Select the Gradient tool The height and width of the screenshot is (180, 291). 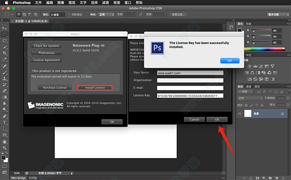click(x=4, y=97)
